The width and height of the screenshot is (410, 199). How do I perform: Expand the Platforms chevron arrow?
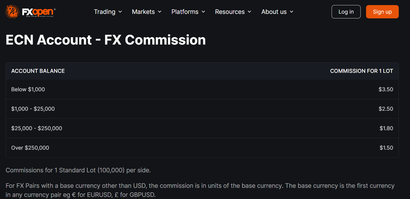pyautogui.click(x=203, y=12)
